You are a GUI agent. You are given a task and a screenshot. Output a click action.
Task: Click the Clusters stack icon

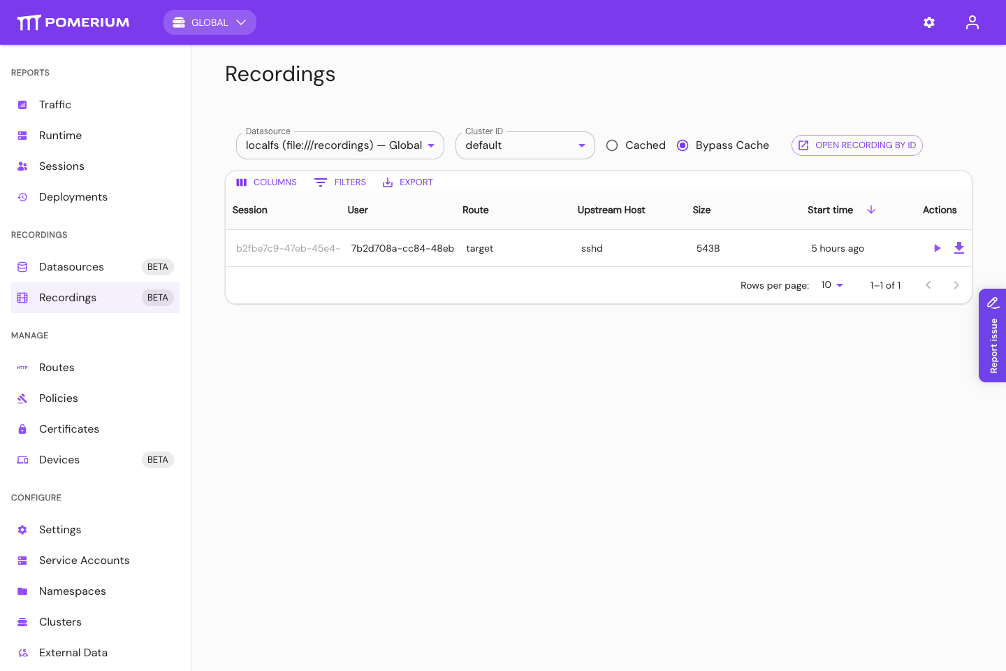pos(22,622)
